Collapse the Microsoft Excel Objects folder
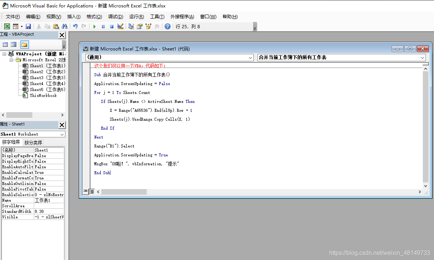The width and height of the screenshot is (434, 260). coord(11,60)
